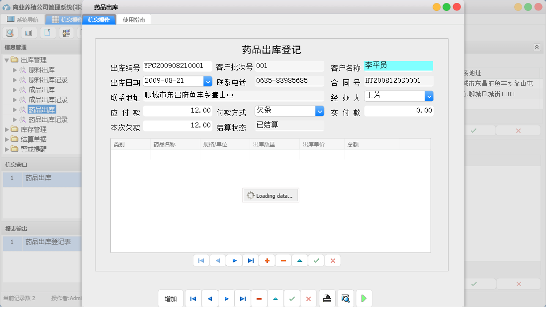Viewport: 546px width, 310px height.
Task: Add a grid row with red plus
Action: coord(267,260)
